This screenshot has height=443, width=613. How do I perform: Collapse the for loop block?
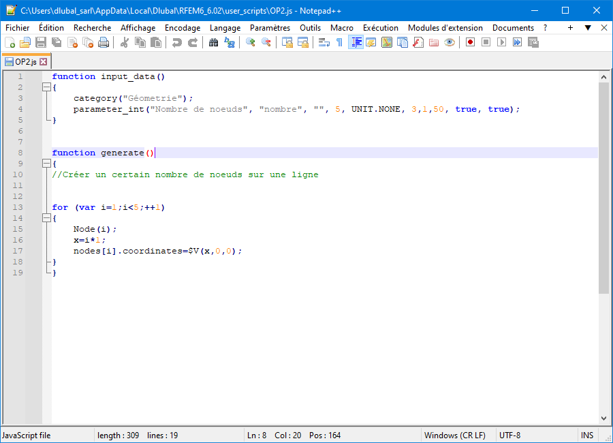46,218
